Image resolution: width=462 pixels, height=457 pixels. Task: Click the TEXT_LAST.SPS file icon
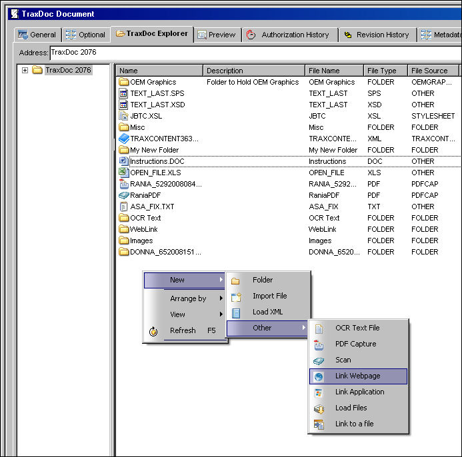123,93
